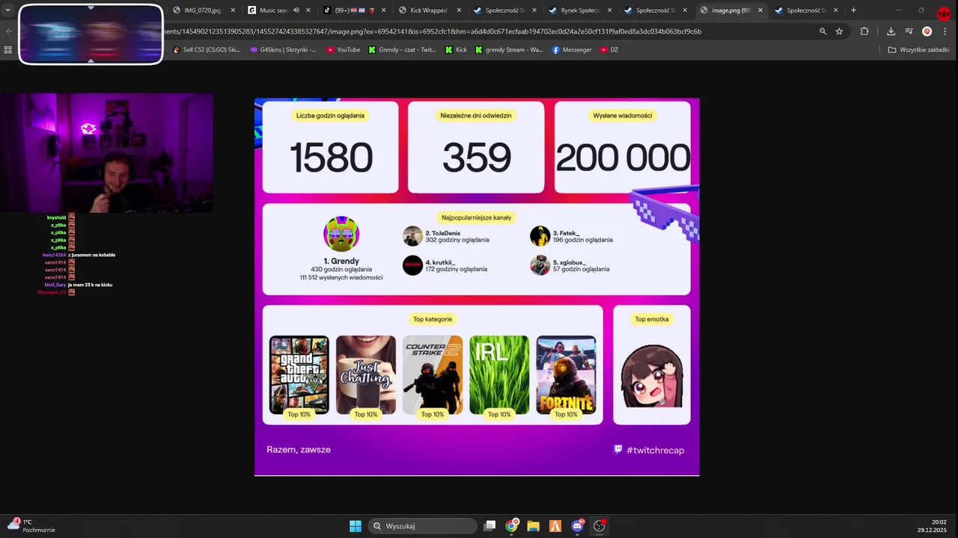The height and width of the screenshot is (538, 958).
Task: Open Google Chrome from the taskbar
Action: pos(512,526)
